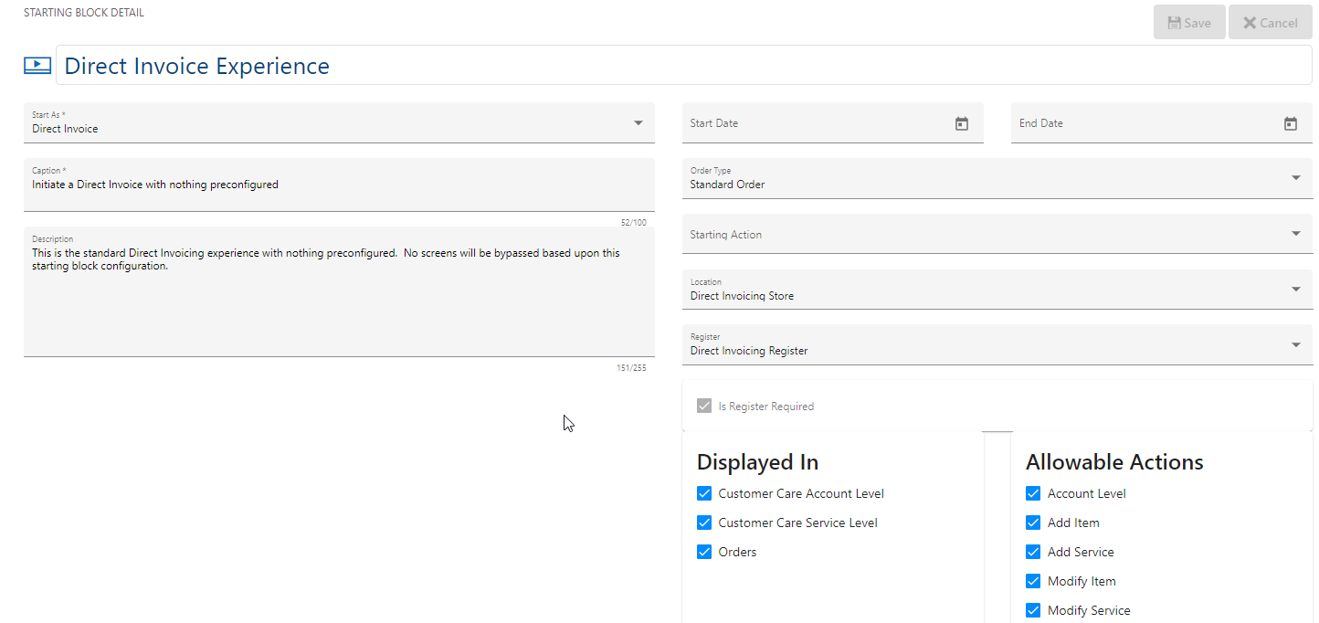Click into the Description text area
Viewport: 1319px width, 623px height.
point(339,291)
